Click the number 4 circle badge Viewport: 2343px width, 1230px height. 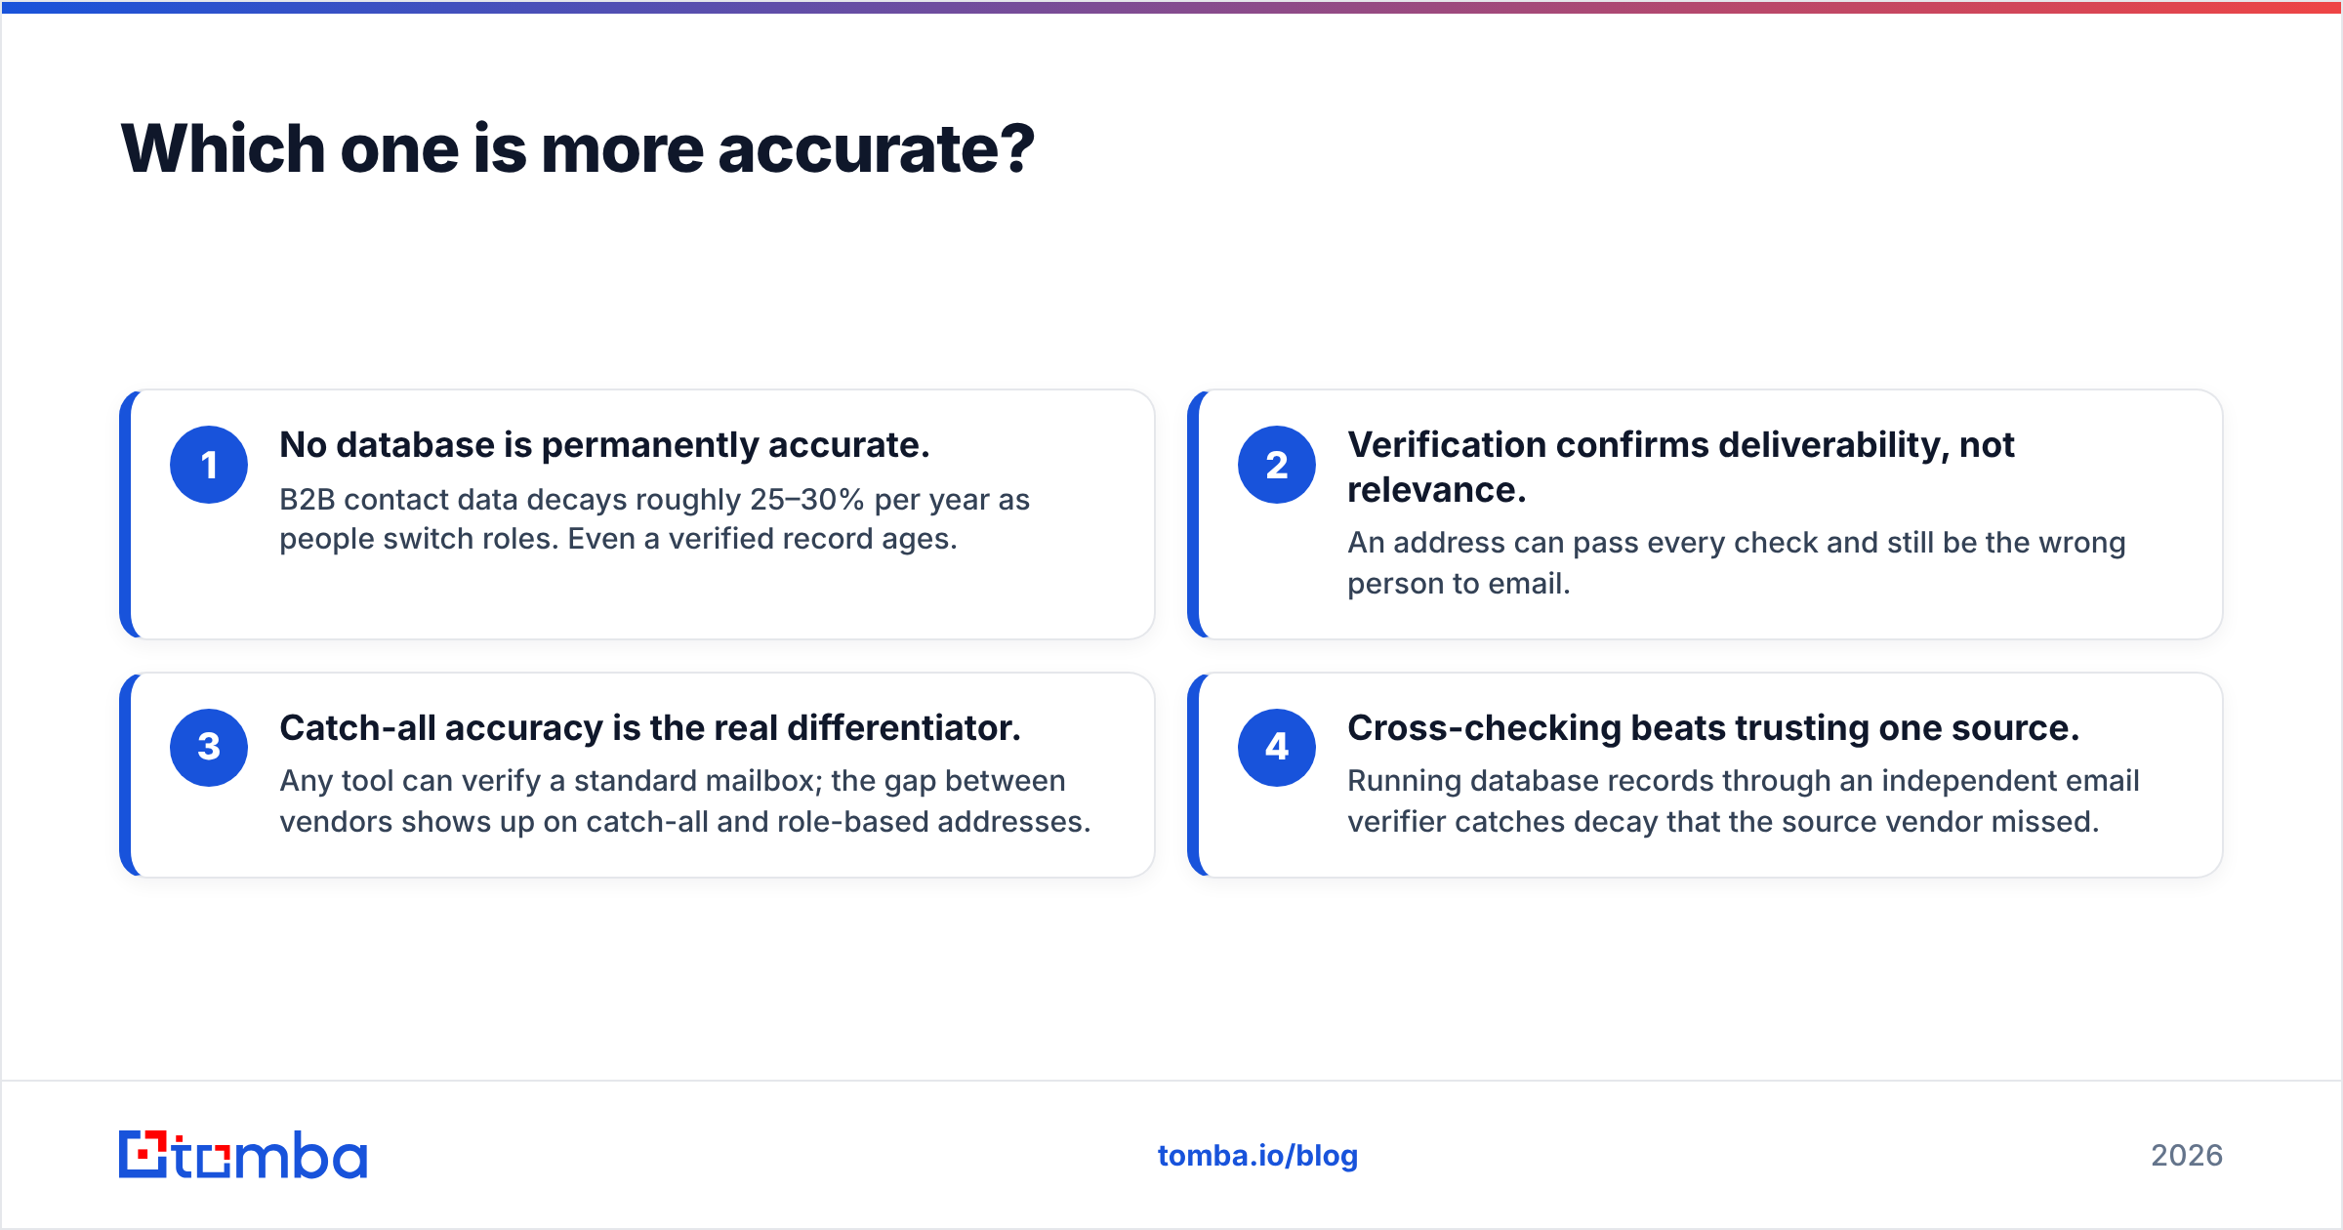(1277, 748)
